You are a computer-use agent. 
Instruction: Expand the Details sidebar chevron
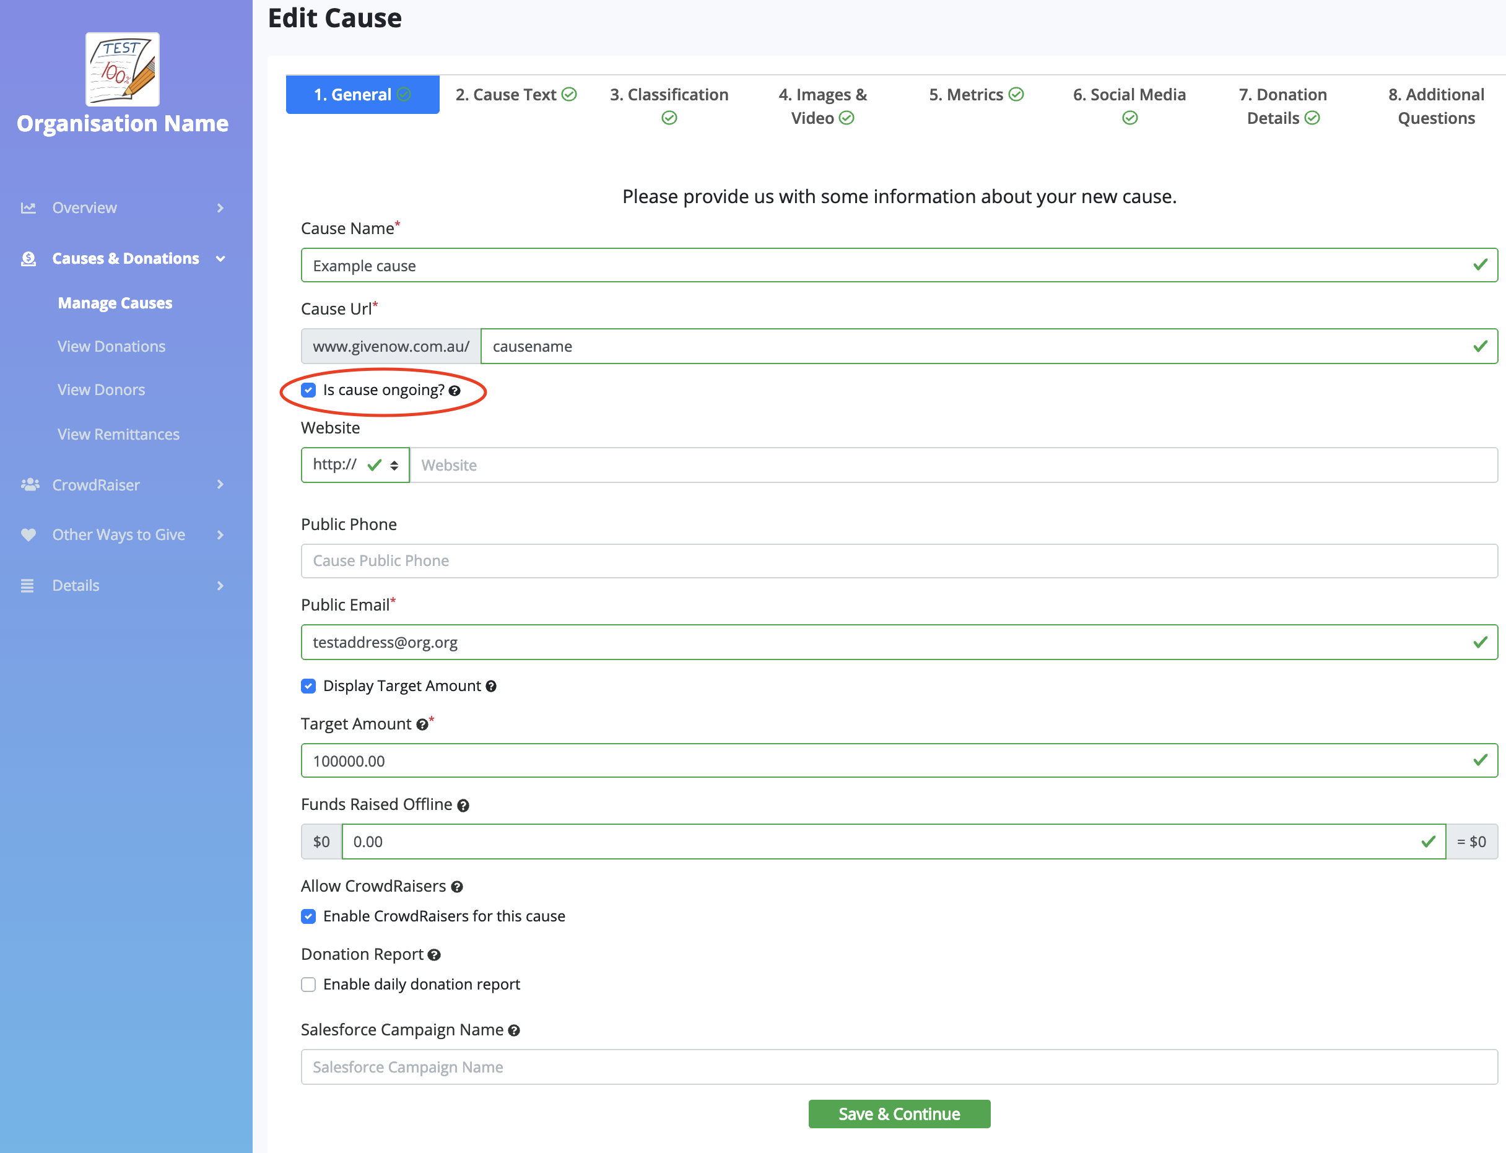(220, 585)
